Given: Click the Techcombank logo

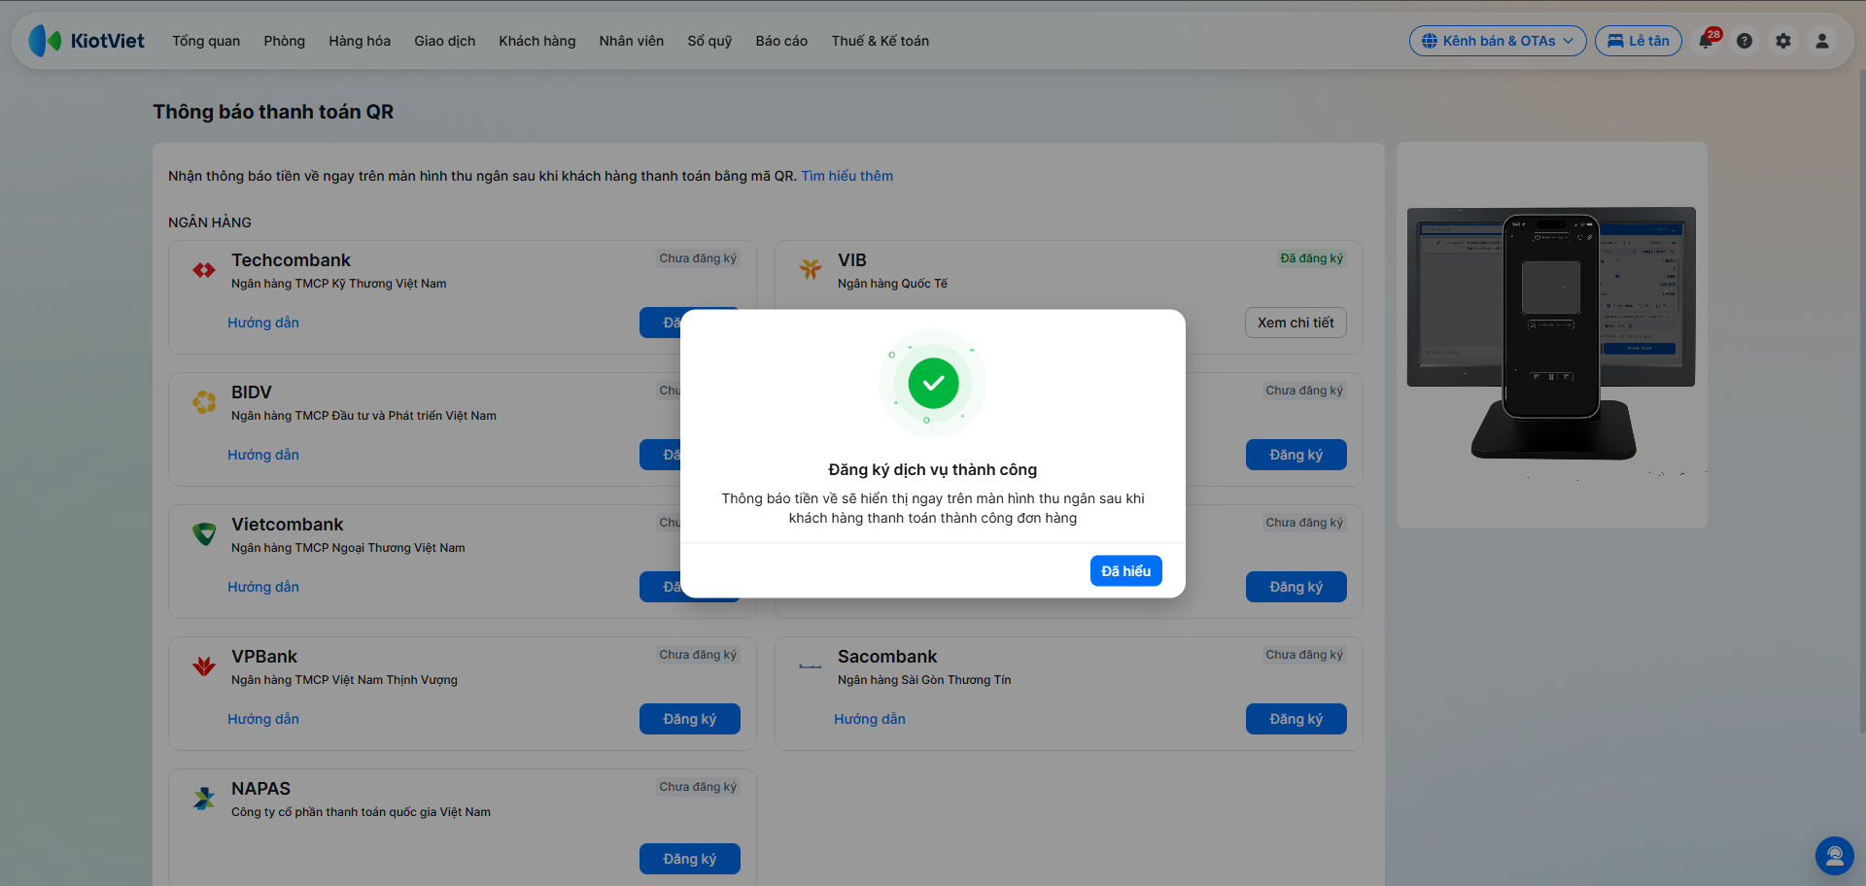Looking at the screenshot, I should [204, 270].
